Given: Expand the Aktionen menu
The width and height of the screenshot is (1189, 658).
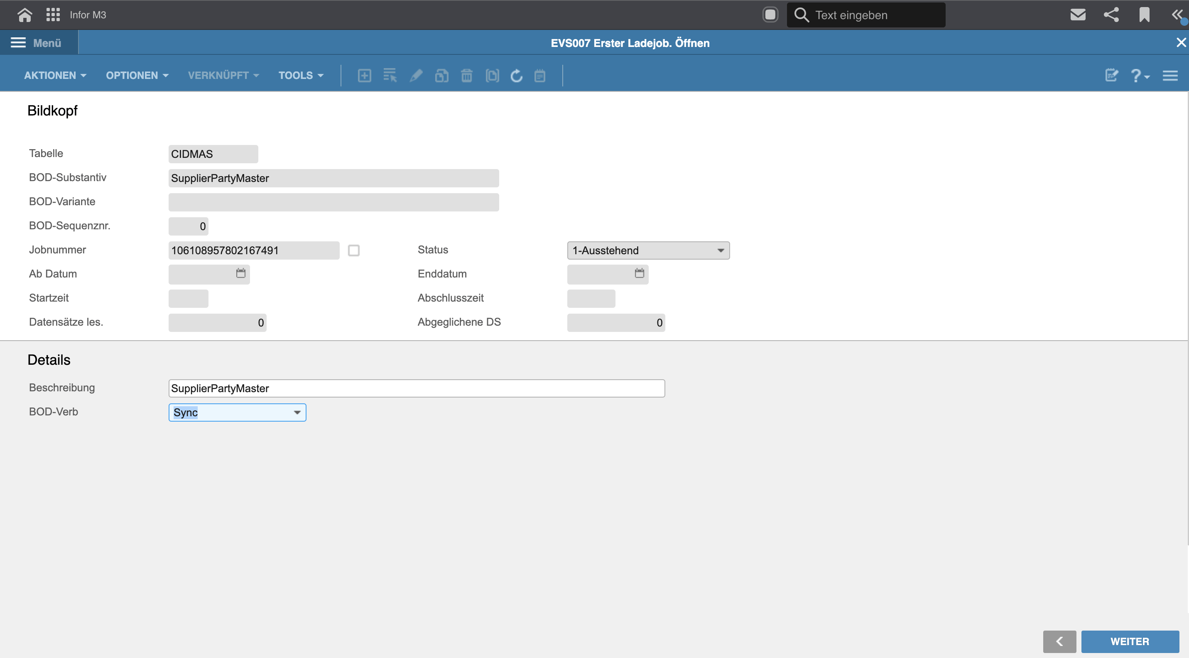Looking at the screenshot, I should click(x=54, y=75).
